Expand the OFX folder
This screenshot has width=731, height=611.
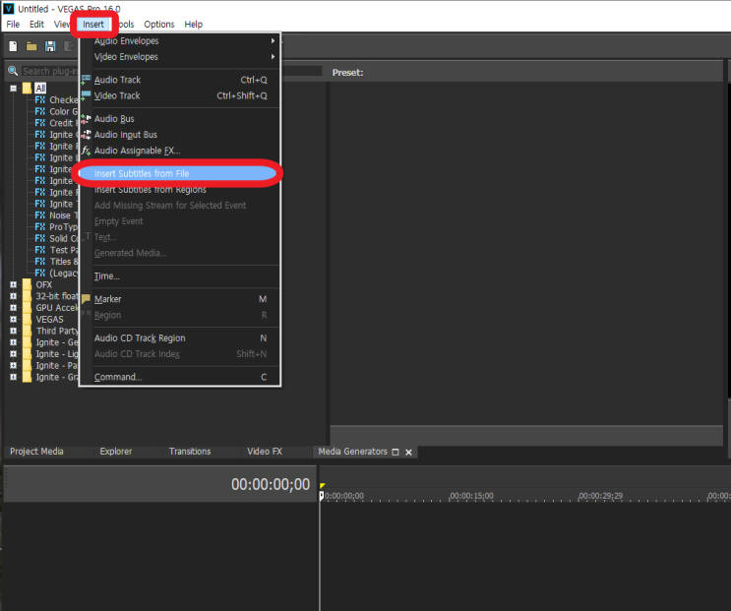point(13,284)
